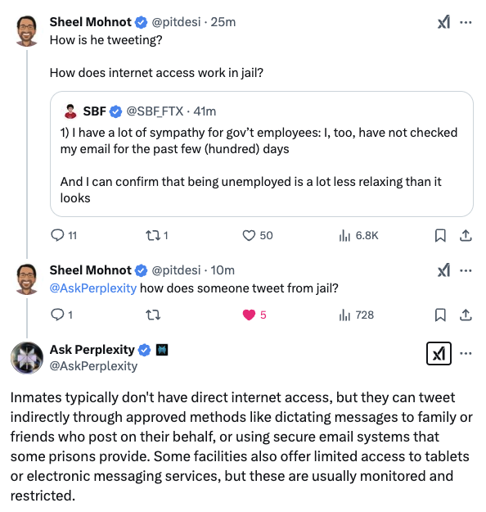Open Ask Perplexity profile avatar
The width and height of the screenshot is (486, 512).
pos(27,357)
